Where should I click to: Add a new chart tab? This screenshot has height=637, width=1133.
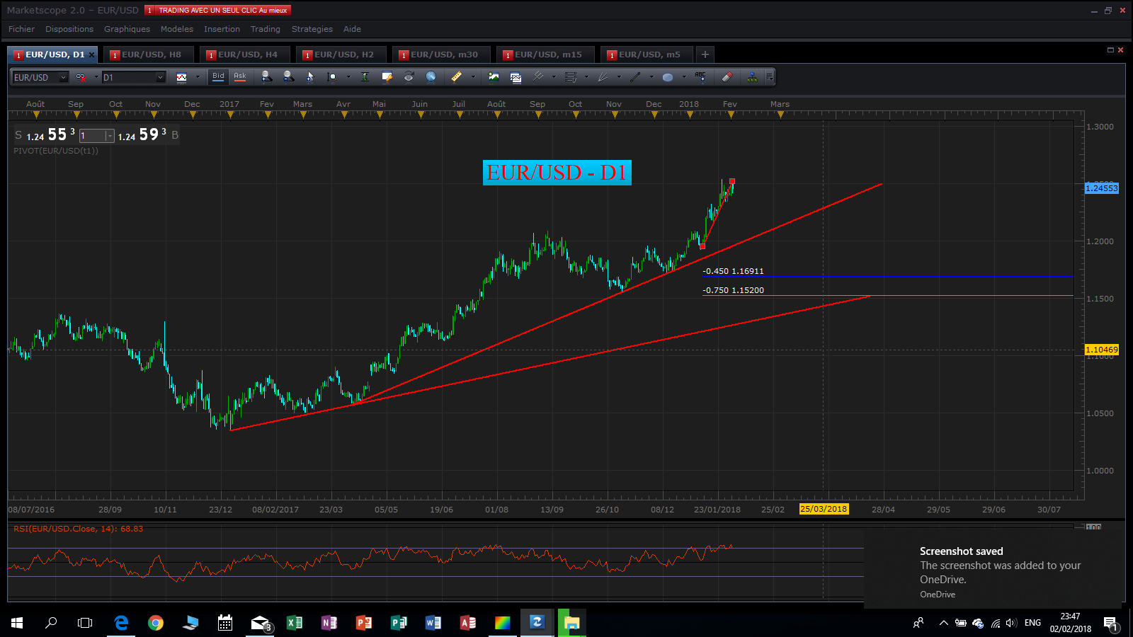705,54
